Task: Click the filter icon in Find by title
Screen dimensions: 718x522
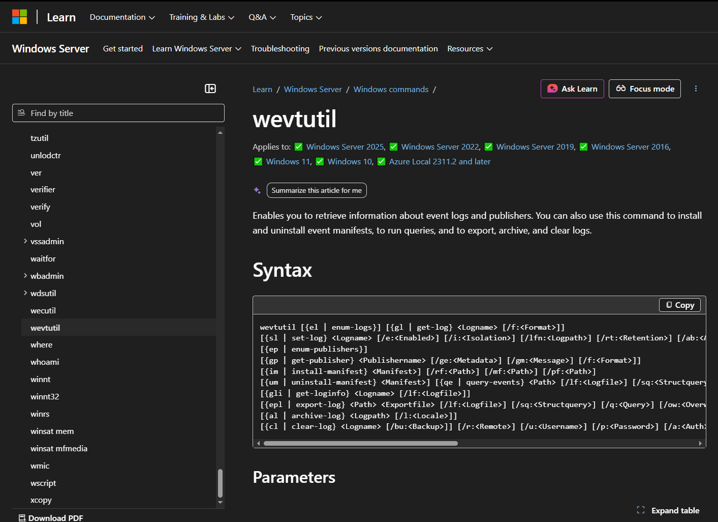Action: [21, 113]
